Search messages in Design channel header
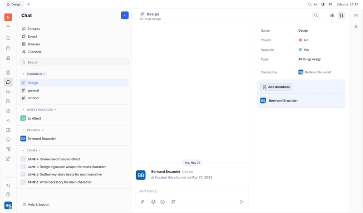The width and height of the screenshot is (363, 213). pos(316,15)
